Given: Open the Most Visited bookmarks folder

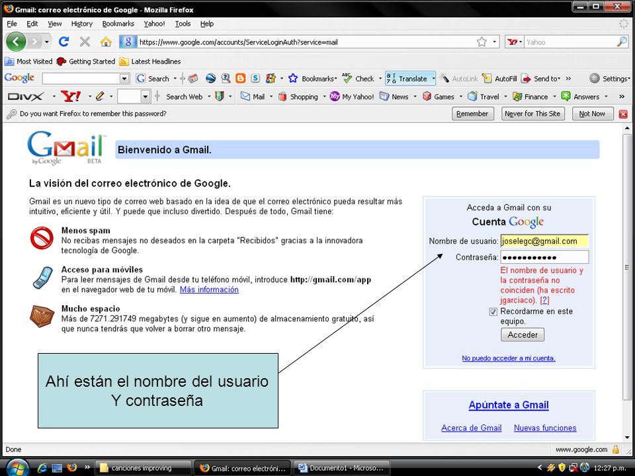Looking at the screenshot, I should (28, 61).
